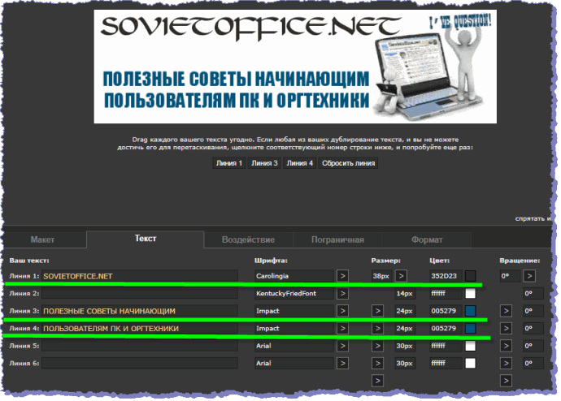Image resolution: width=561 pixels, height=401 pixels.
Task: Click the Линия 3 button
Action: (264, 163)
